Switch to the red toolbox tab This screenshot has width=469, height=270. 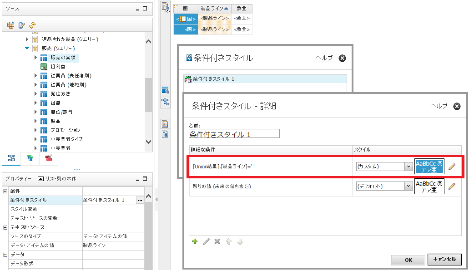[49, 158]
